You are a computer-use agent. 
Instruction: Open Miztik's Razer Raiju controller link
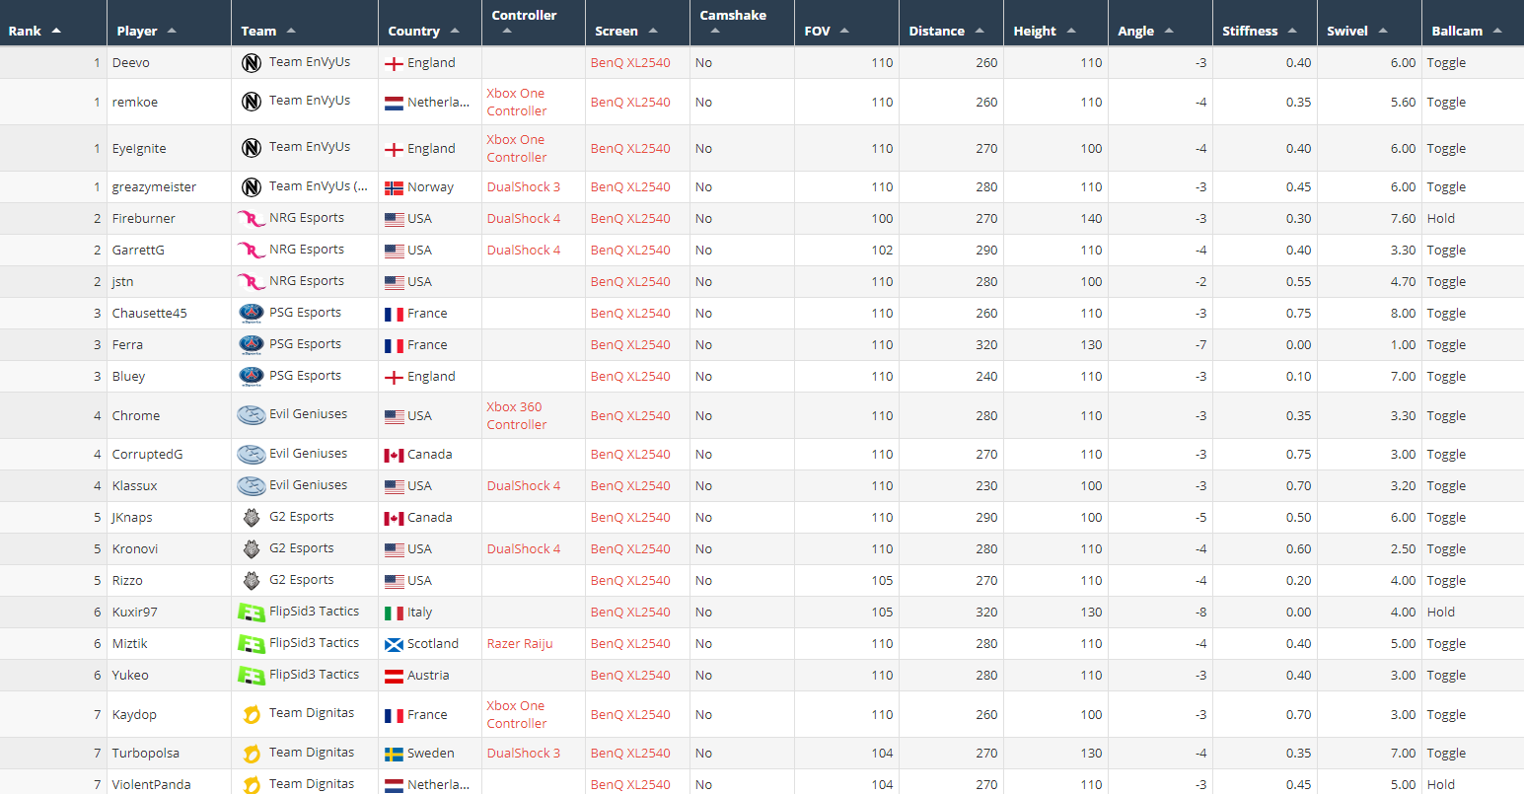point(520,644)
